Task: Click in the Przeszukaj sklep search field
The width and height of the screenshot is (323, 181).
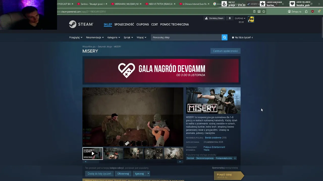Action: pyautogui.click(x=186, y=37)
